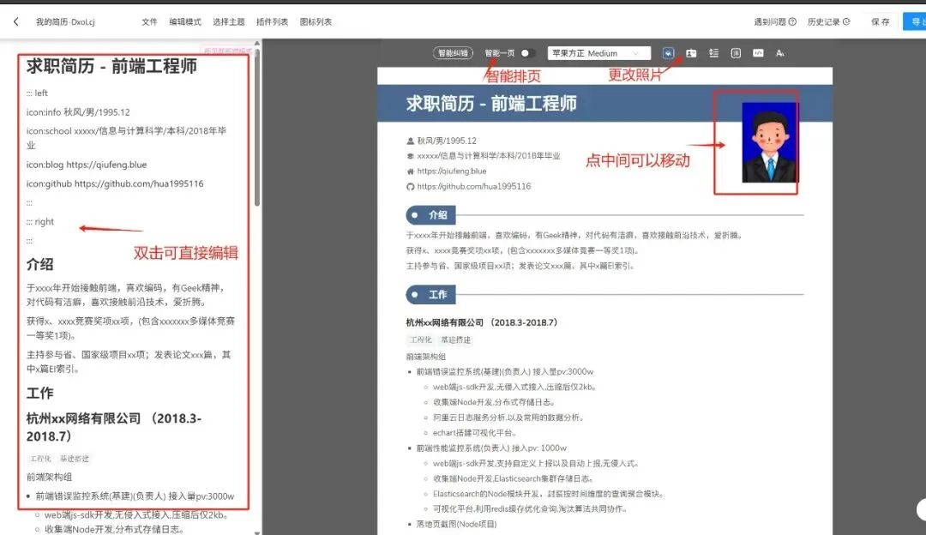
Task: Click the resume avatar photo
Action: pyautogui.click(x=769, y=142)
